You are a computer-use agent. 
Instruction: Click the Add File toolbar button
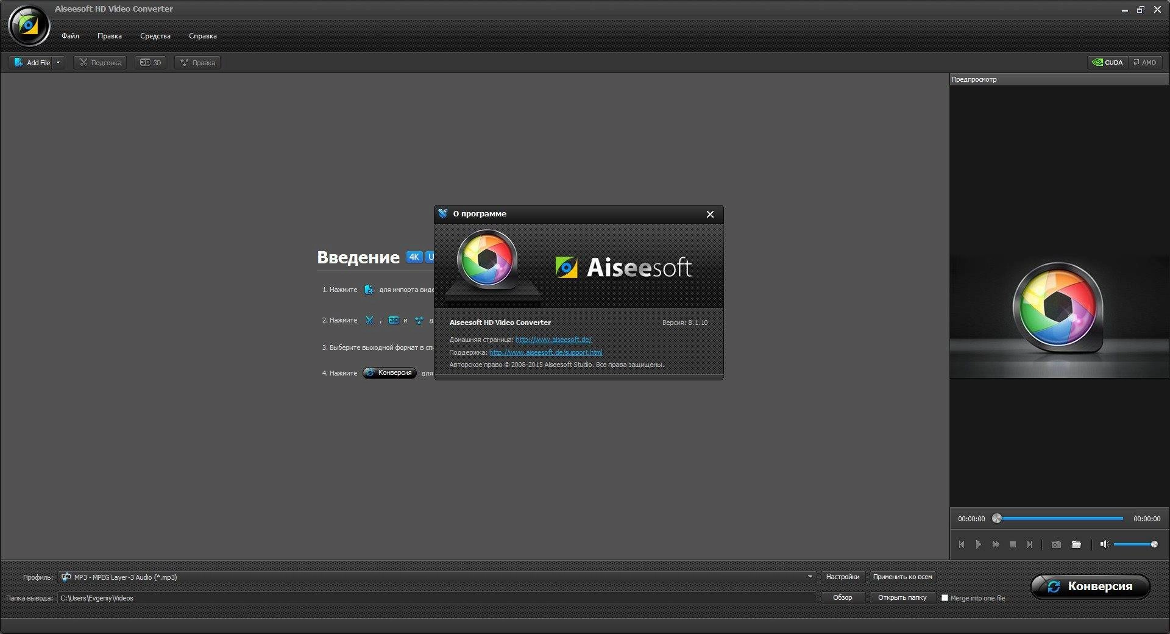point(32,63)
